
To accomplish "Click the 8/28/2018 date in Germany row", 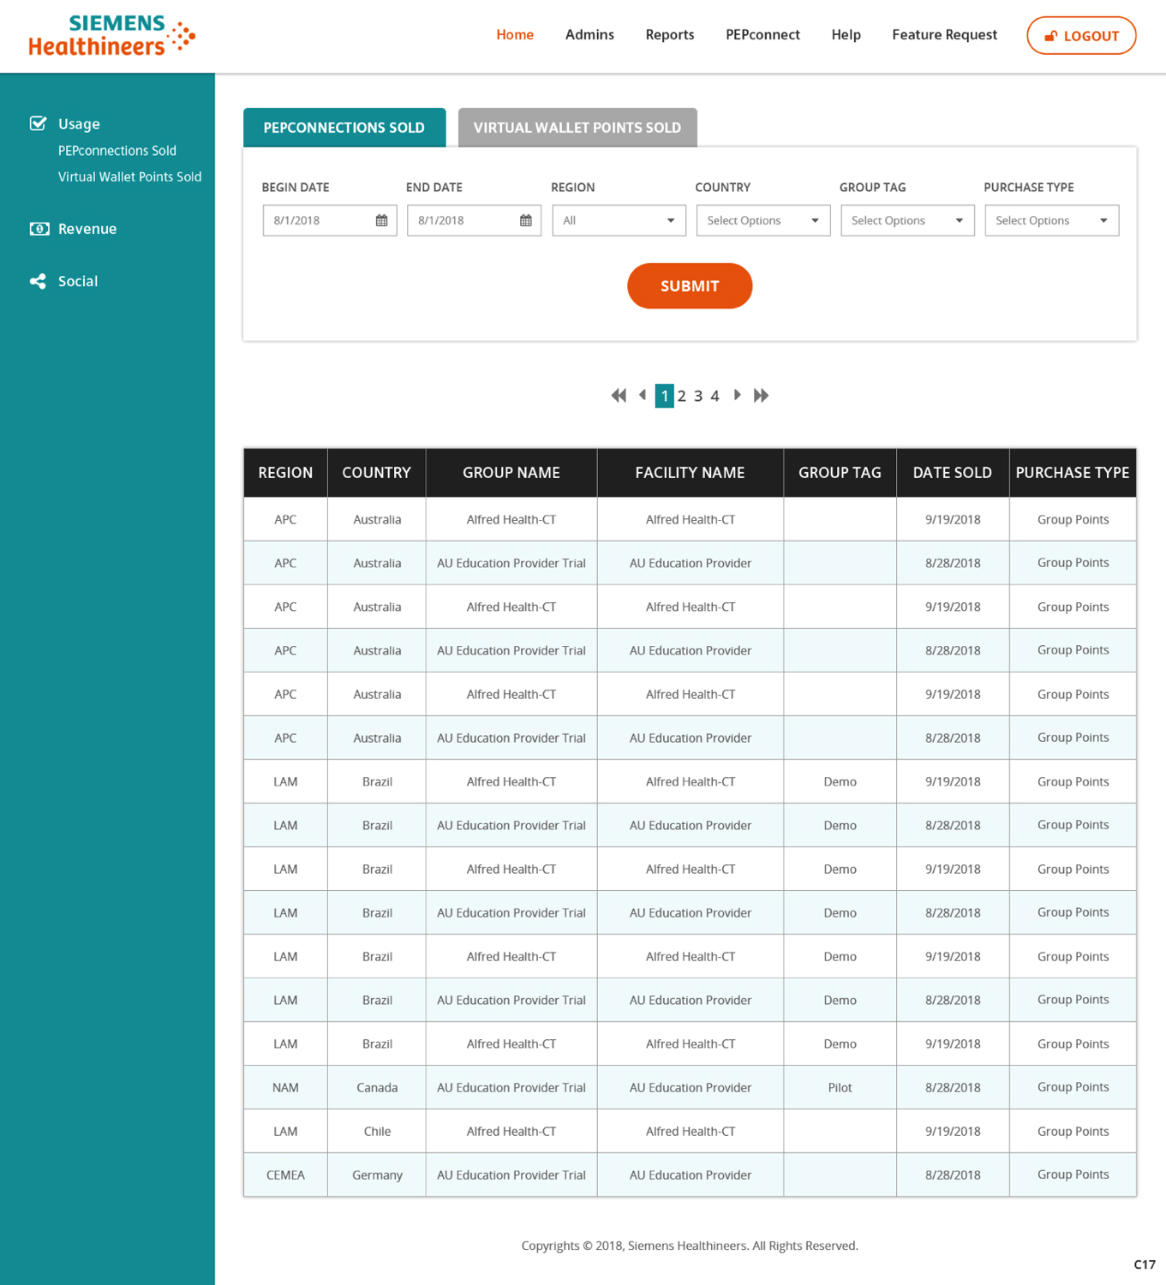I will point(953,1174).
